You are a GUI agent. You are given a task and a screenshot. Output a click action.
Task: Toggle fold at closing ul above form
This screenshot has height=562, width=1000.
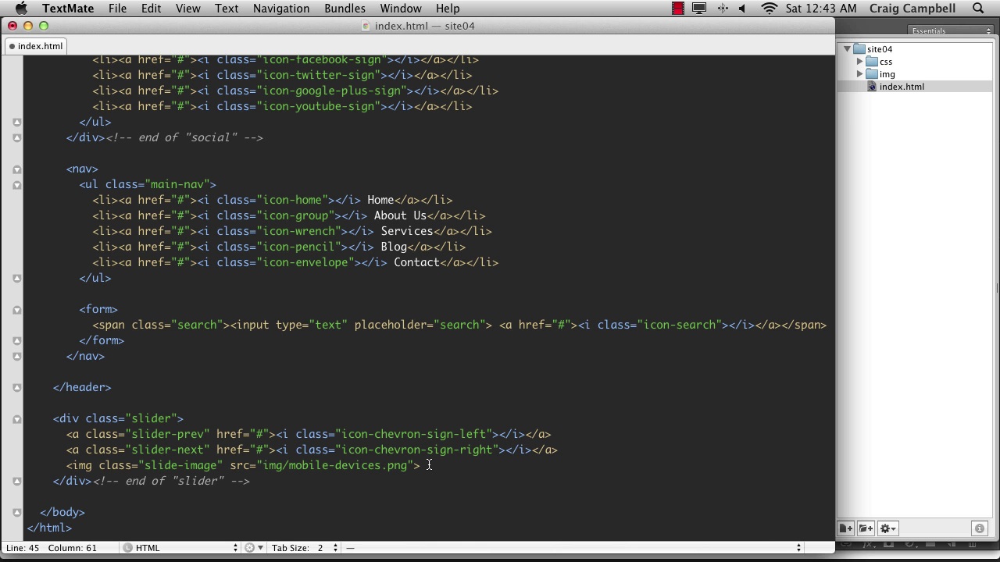click(x=16, y=279)
